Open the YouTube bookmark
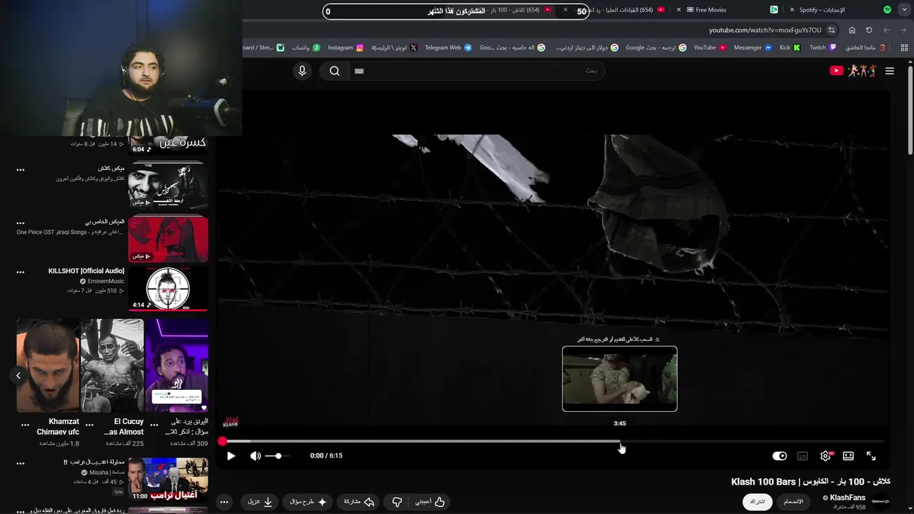The image size is (914, 514). tap(710, 48)
